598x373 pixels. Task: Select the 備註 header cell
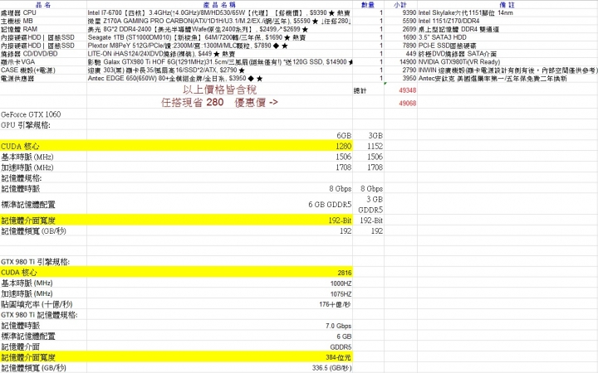pyautogui.click(x=507, y=5)
